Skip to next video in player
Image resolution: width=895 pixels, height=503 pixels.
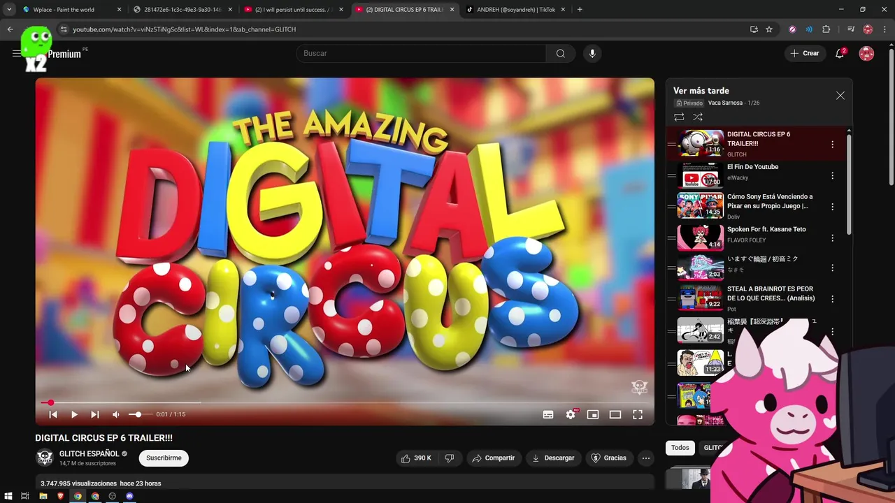click(x=95, y=414)
